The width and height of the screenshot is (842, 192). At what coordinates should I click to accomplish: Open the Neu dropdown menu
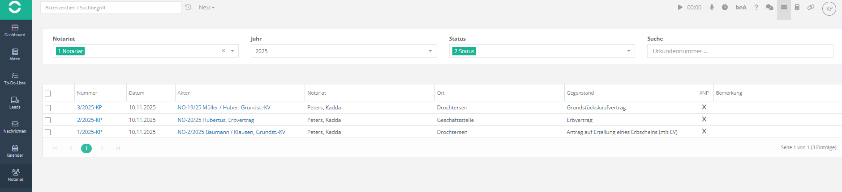coord(206,8)
